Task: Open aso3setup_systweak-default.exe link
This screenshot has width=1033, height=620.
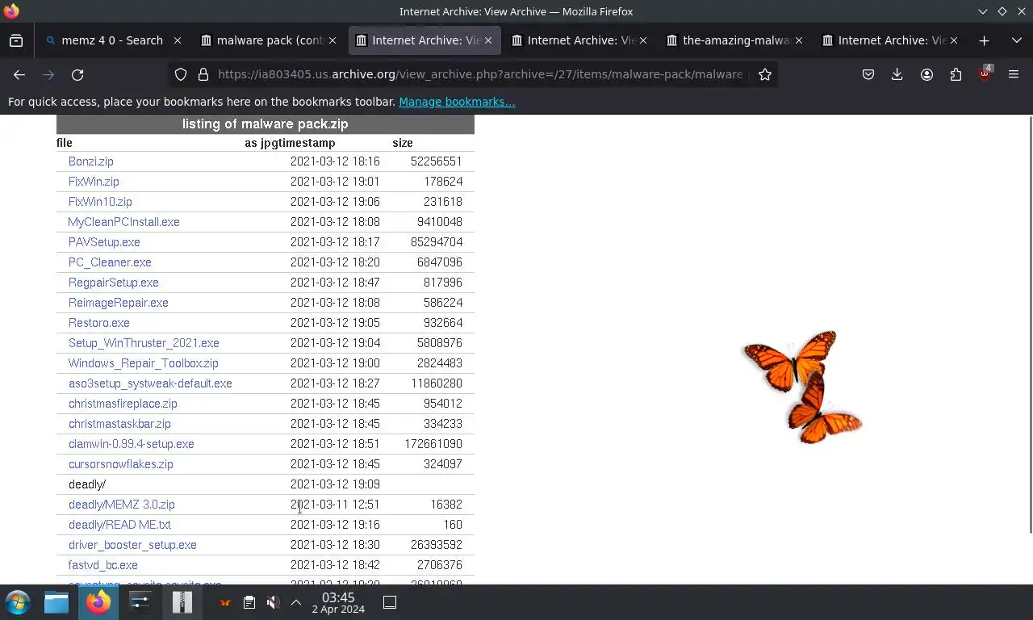Action: (x=150, y=383)
